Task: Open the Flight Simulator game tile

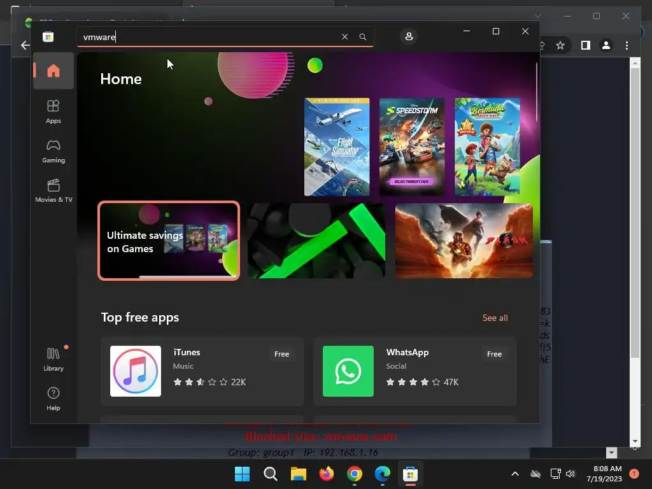Action: pyautogui.click(x=337, y=147)
